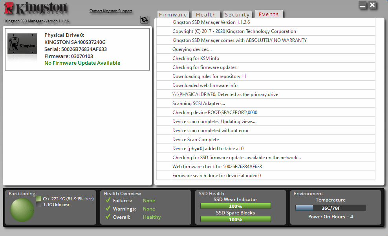The image size is (388, 236).
Task: Click the Overall Healthy status value
Action: pos(152,217)
